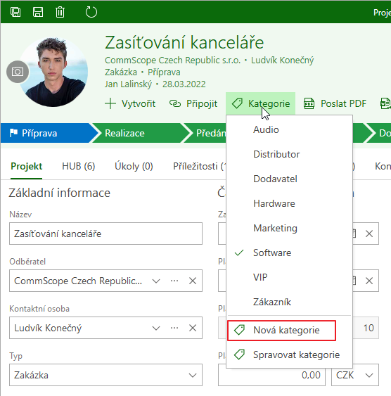Click Spravovat kategorie menu entry
Image resolution: width=391 pixels, height=396 pixels.
tap(289, 355)
